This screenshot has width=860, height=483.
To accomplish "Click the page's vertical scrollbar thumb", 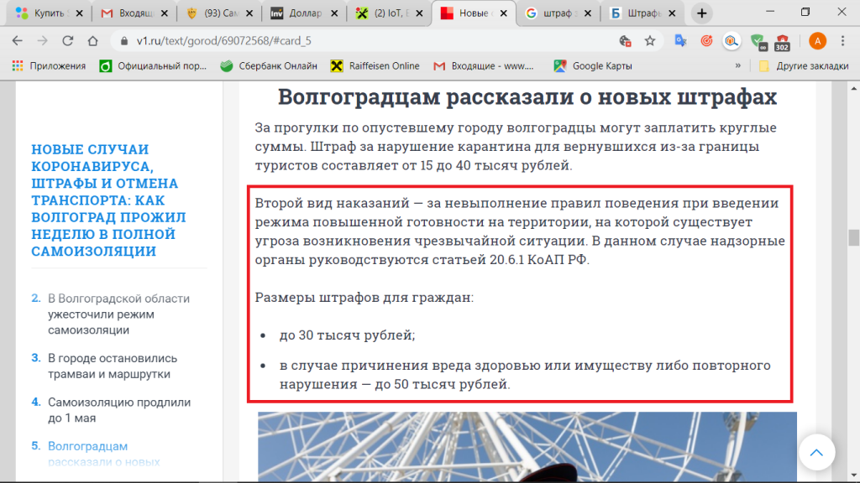I will coord(853,238).
